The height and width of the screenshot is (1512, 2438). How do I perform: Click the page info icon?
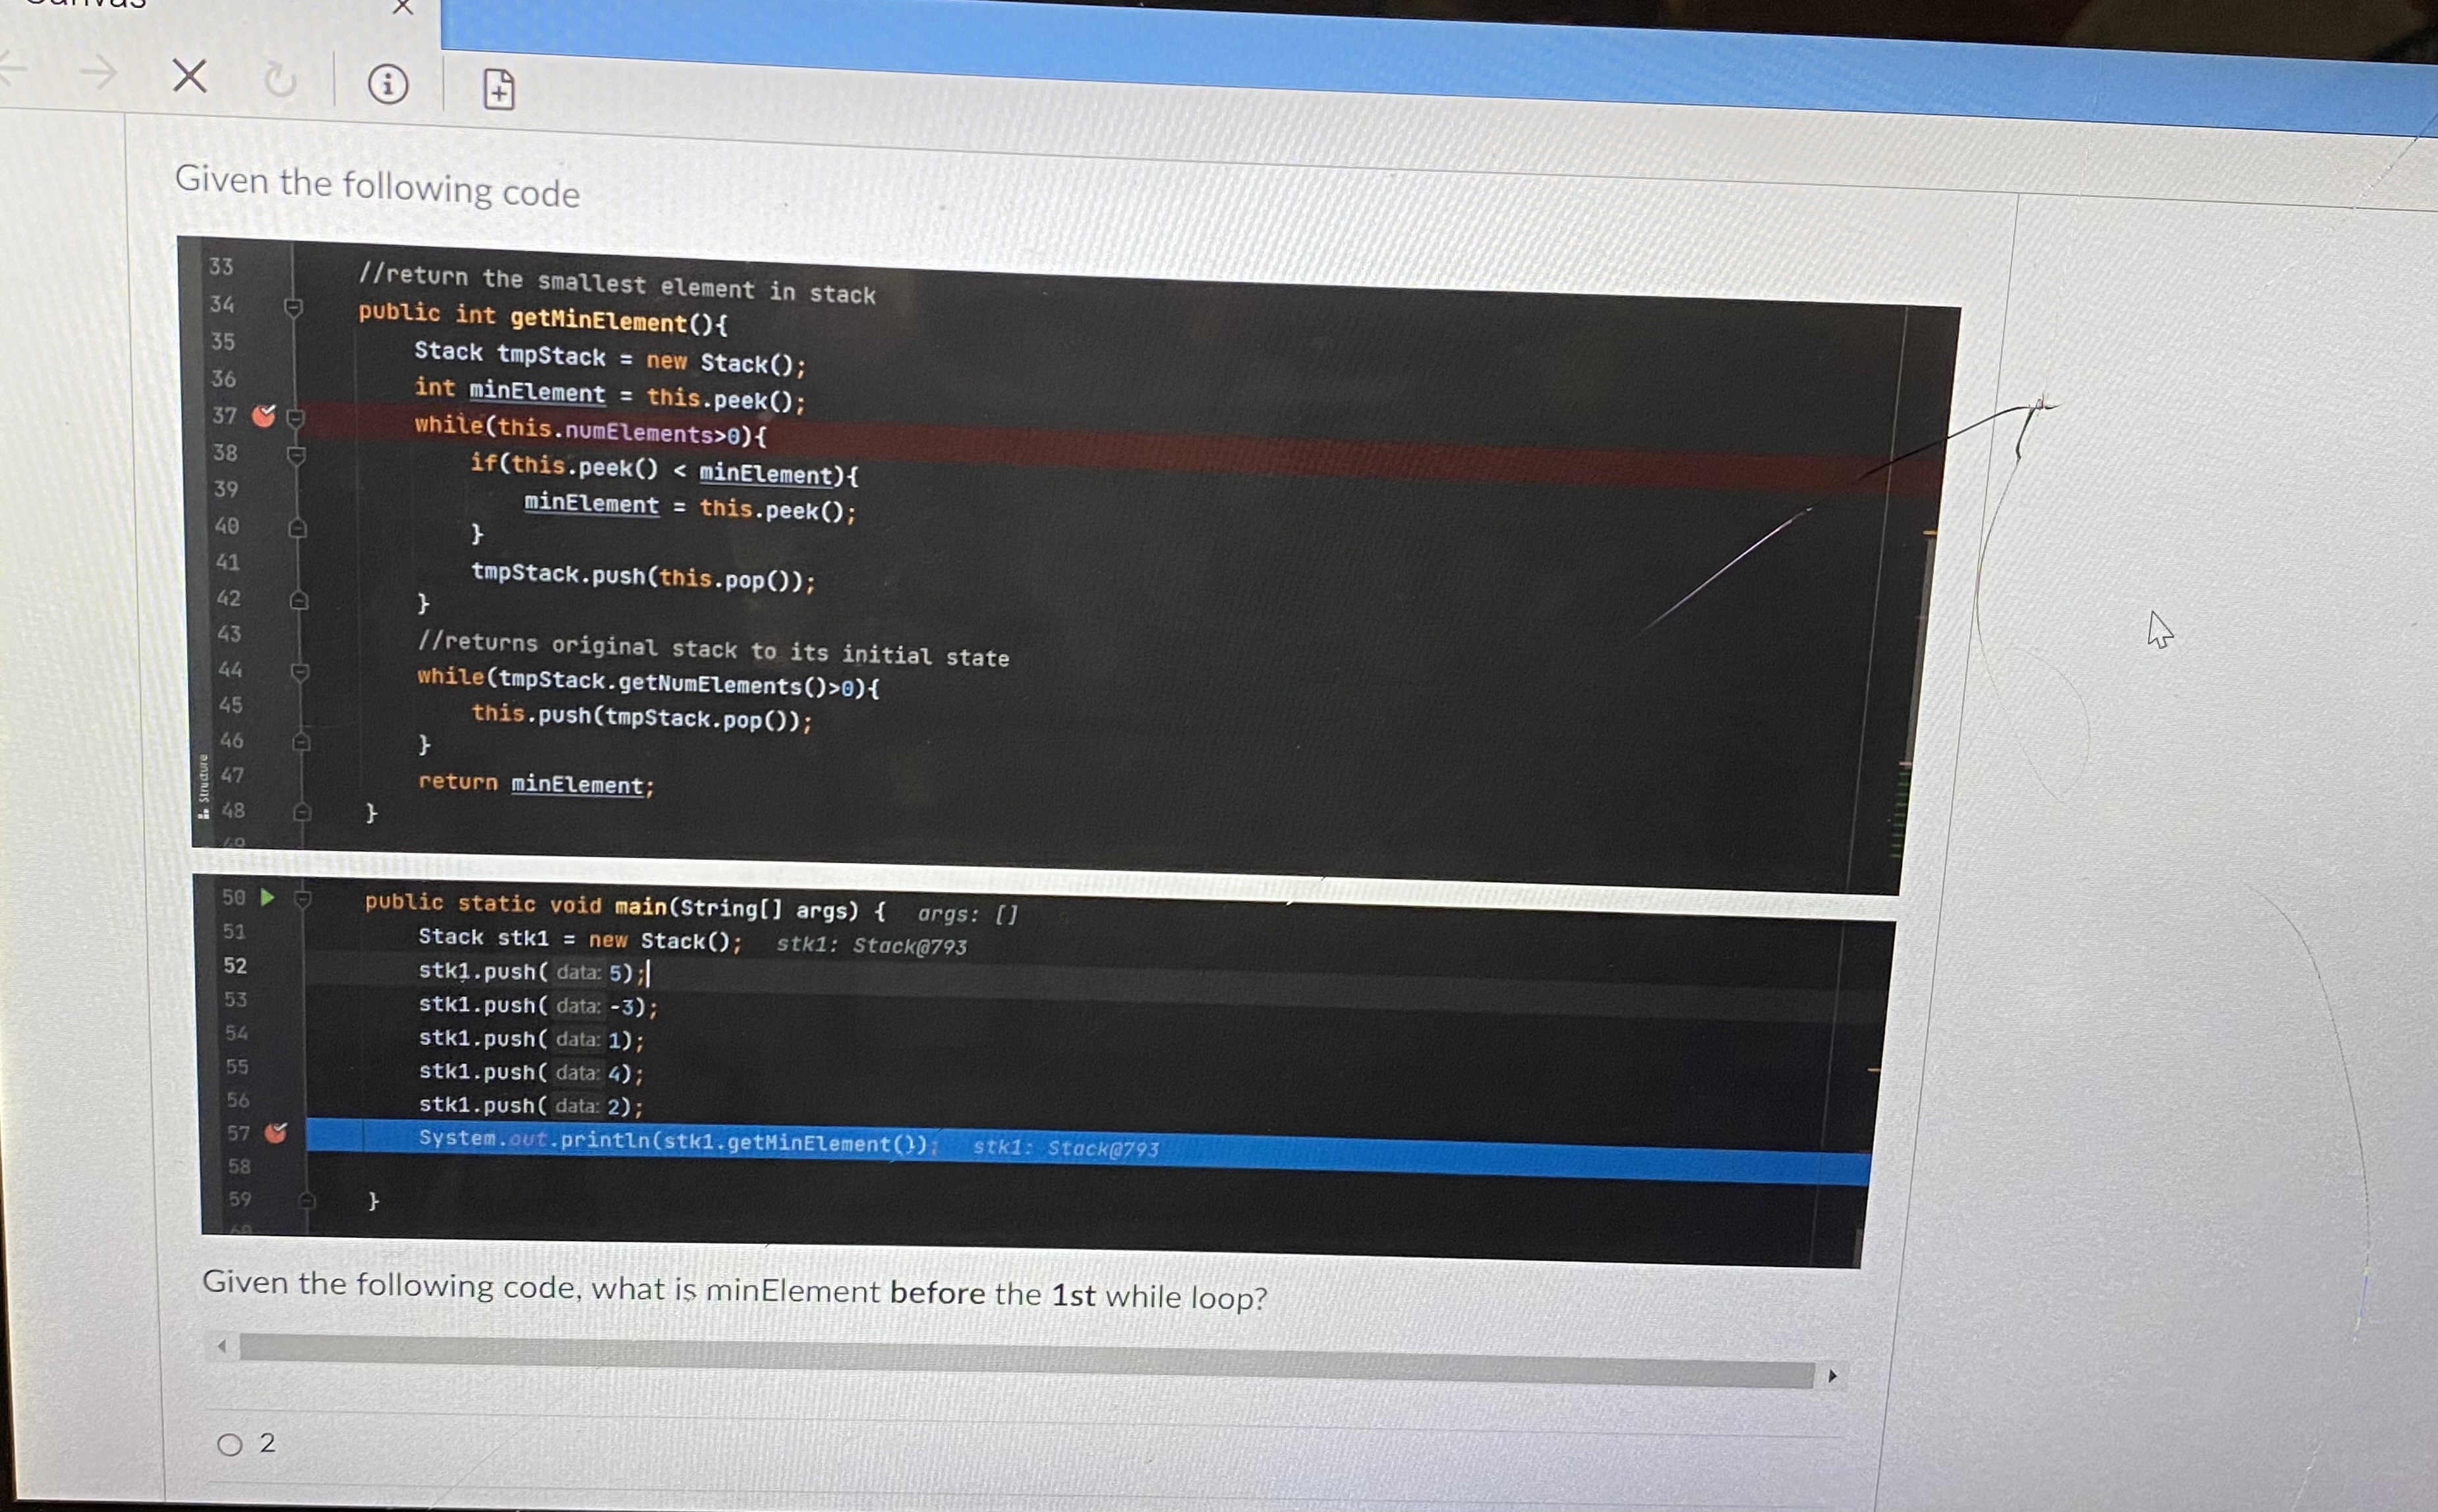(388, 84)
